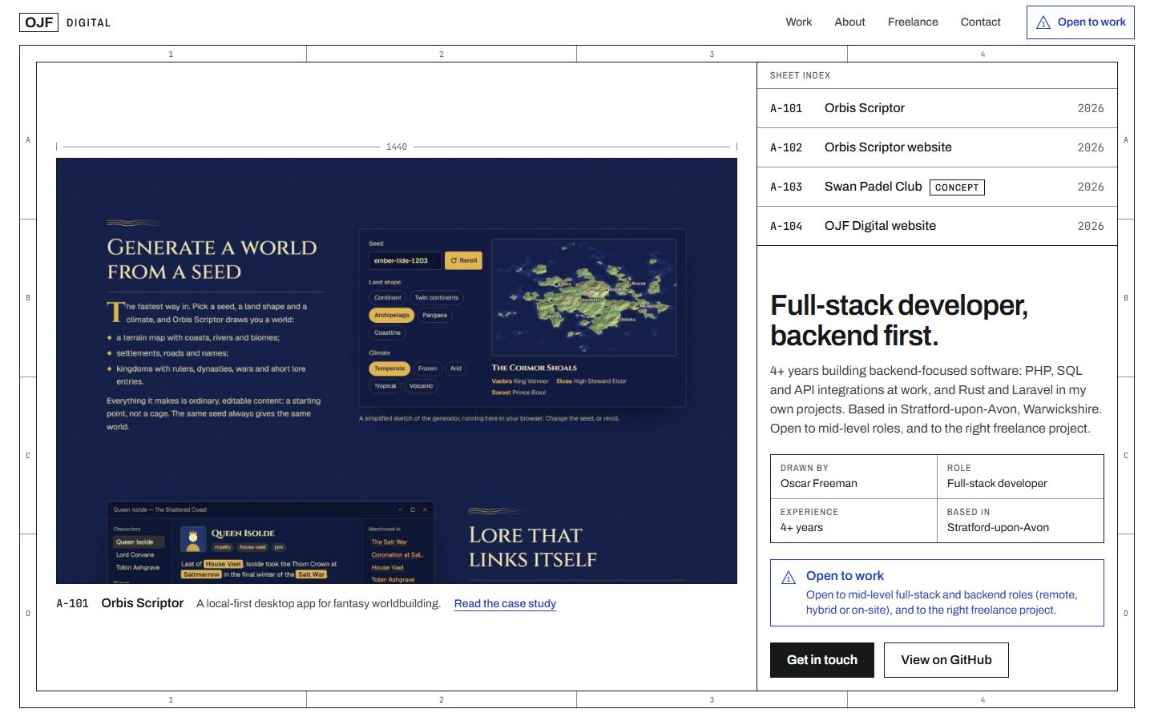This screenshot has height=721, width=1154.
Task: Follow the Read the case study link
Action: pos(505,604)
